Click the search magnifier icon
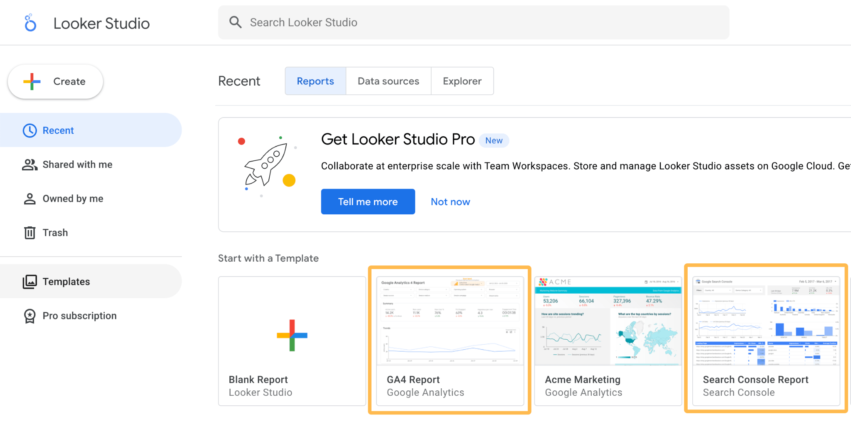Viewport: 851px width, 424px height. click(x=236, y=22)
